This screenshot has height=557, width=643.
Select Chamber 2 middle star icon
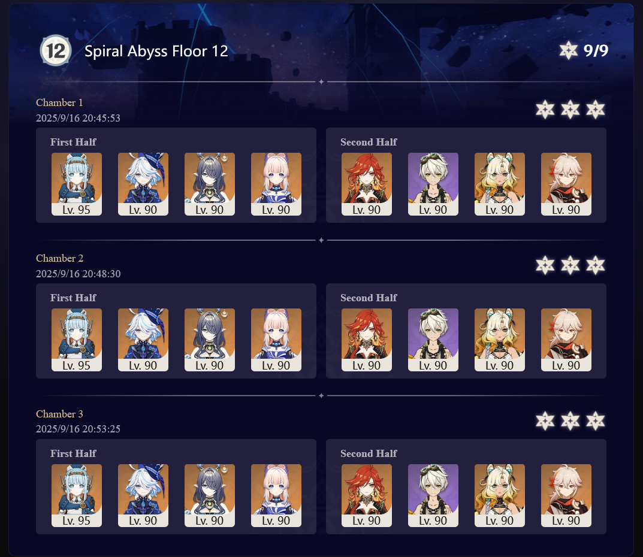tap(570, 265)
